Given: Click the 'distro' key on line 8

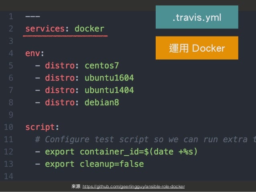Looking at the screenshot, I should [60, 103].
